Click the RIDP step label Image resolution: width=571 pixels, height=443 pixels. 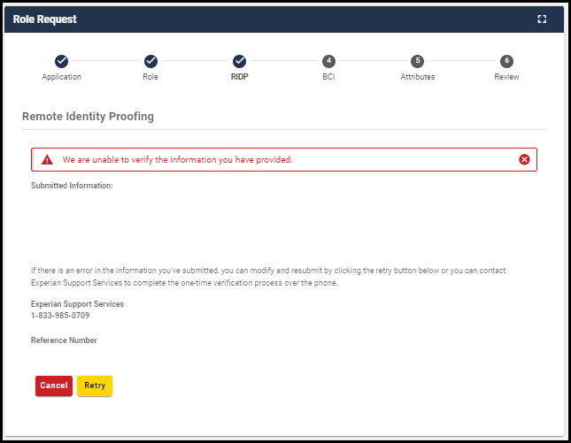239,77
